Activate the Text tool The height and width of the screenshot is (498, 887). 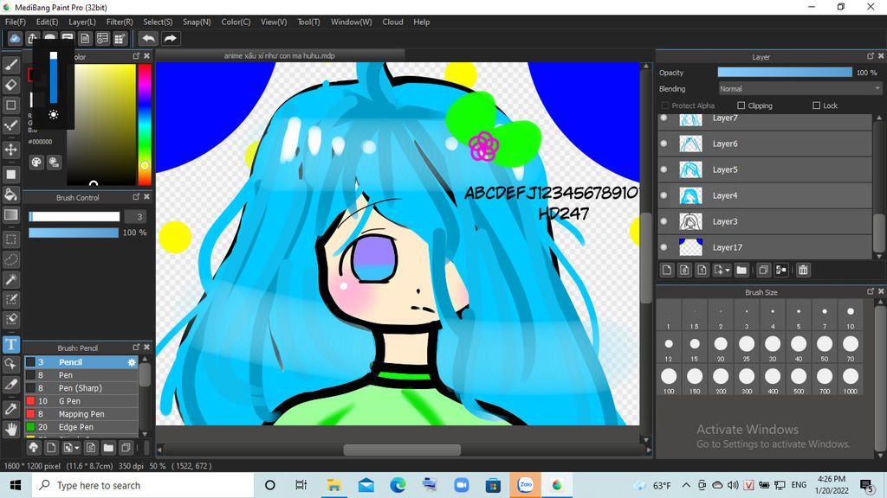pos(10,344)
